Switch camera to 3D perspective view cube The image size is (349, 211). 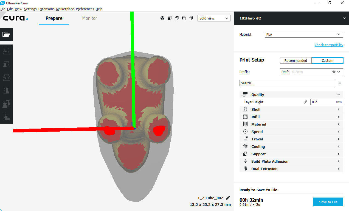pos(162,18)
